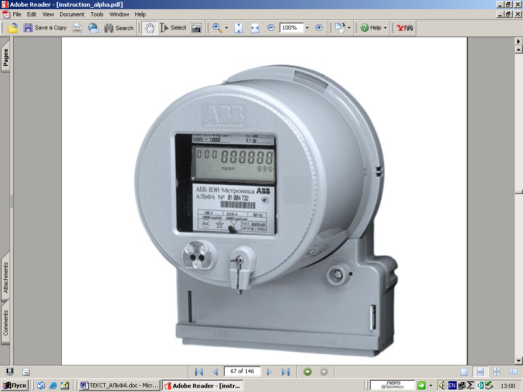523x392 pixels.
Task: Expand the rotate view dropdown arrow
Action: coord(349,28)
